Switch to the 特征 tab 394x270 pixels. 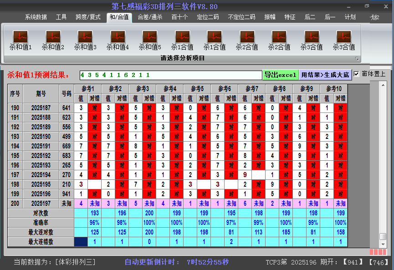pyautogui.click(x=290, y=17)
